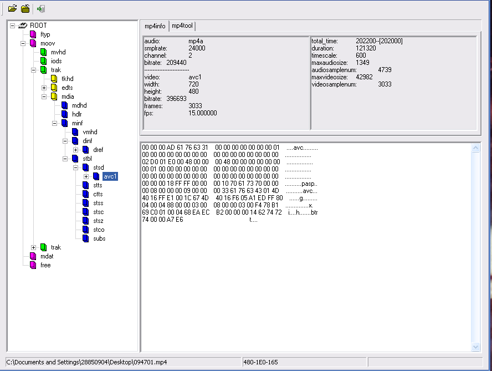Select the blue ctts box icon
Image resolution: width=492 pixels, height=371 pixels.
click(x=86, y=194)
